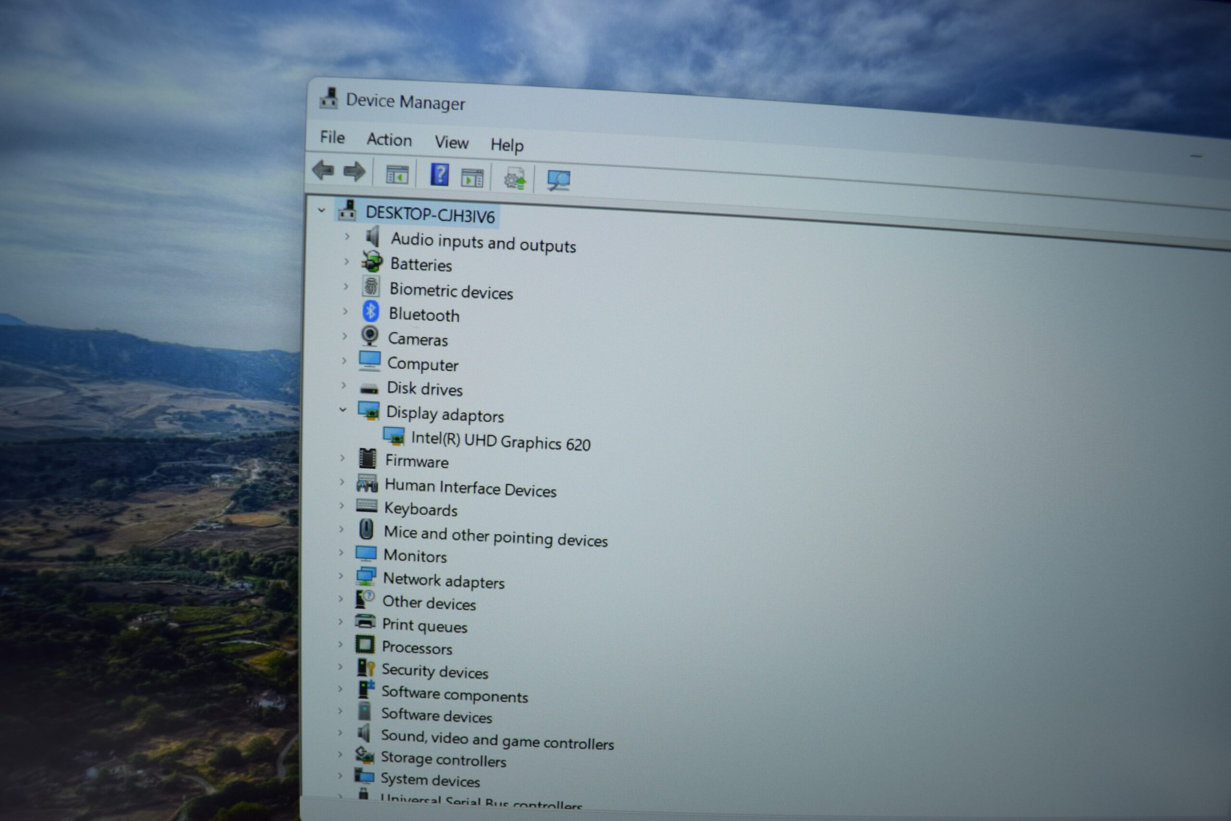Image resolution: width=1231 pixels, height=821 pixels.
Task: Click the Intel UHD Graphics 620 icon
Action: (394, 436)
